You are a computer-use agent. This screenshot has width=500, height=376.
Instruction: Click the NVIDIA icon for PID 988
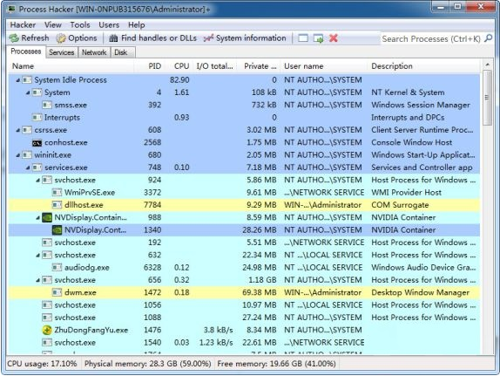coord(47,217)
